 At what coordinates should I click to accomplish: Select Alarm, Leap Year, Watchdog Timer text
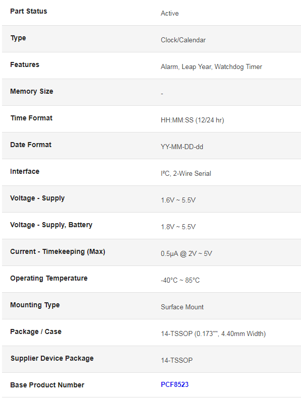coord(211,66)
